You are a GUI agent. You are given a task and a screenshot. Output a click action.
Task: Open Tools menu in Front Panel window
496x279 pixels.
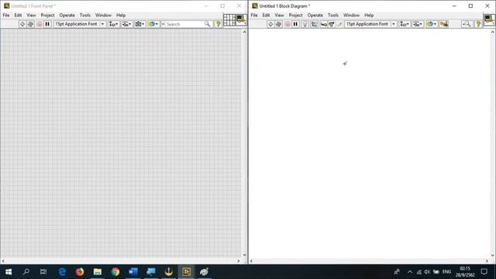click(85, 15)
